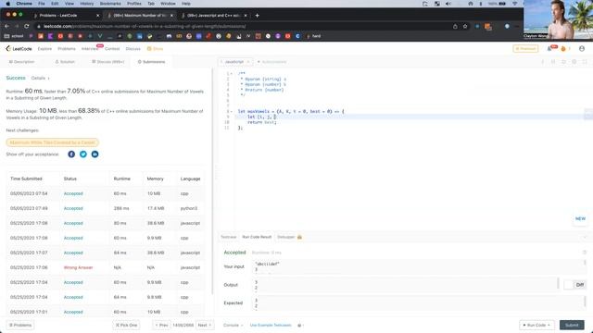This screenshot has width=593, height=333.
Task: Click the Submit button
Action: [x=572, y=325]
